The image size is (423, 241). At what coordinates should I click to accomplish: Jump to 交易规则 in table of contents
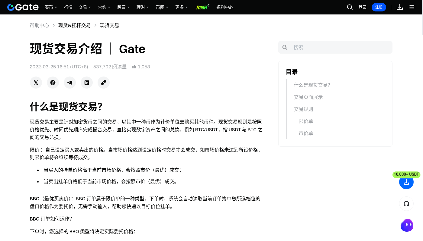[303, 109]
